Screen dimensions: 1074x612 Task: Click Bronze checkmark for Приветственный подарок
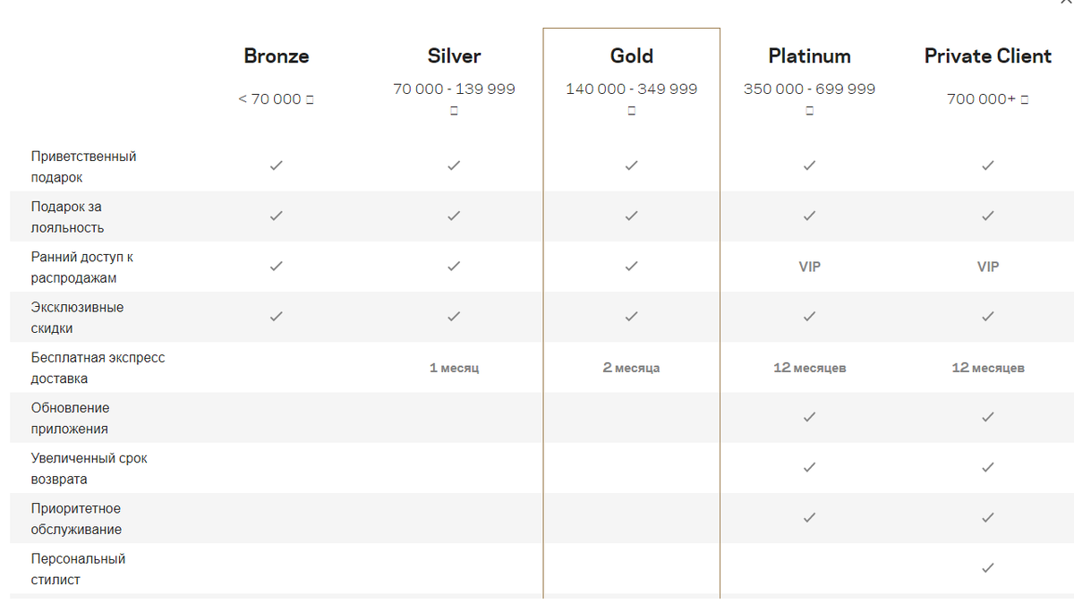coord(276,166)
